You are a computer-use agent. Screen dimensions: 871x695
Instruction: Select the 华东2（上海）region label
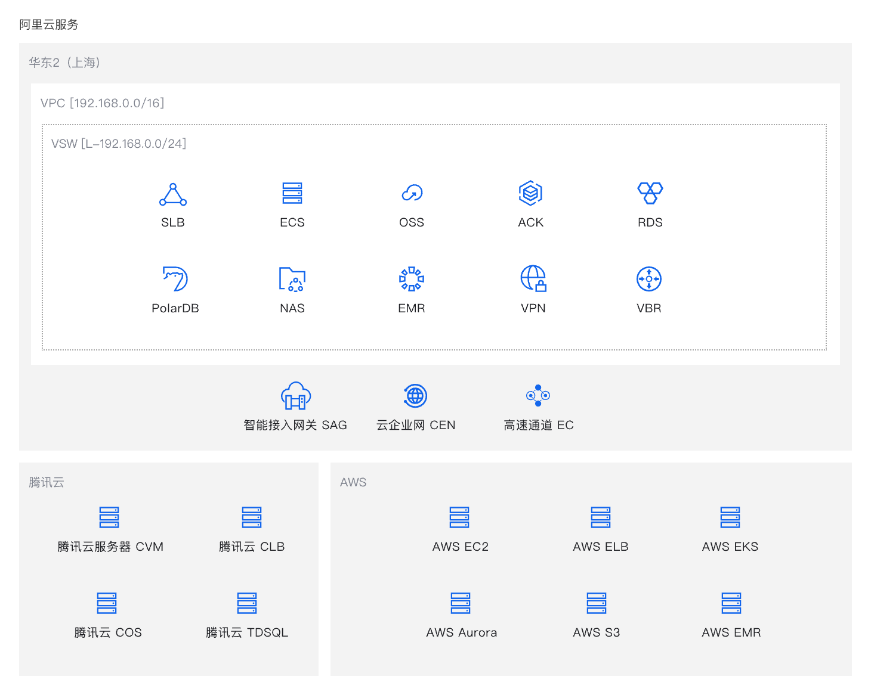click(x=64, y=63)
